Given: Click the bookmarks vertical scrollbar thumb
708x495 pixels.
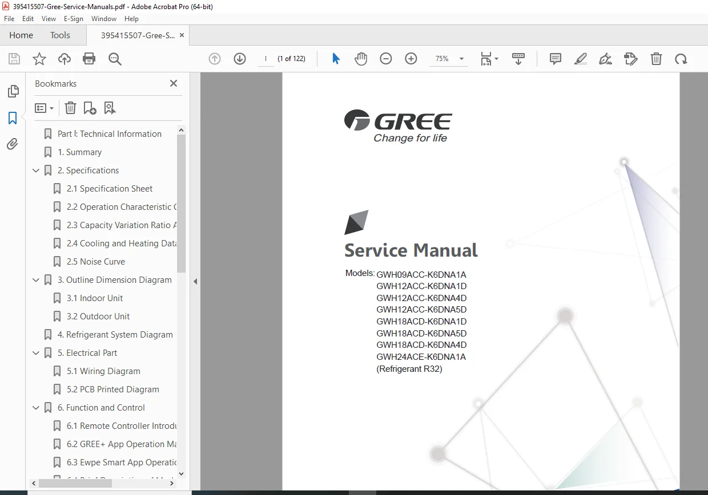Looking at the screenshot, I should pos(182,204).
